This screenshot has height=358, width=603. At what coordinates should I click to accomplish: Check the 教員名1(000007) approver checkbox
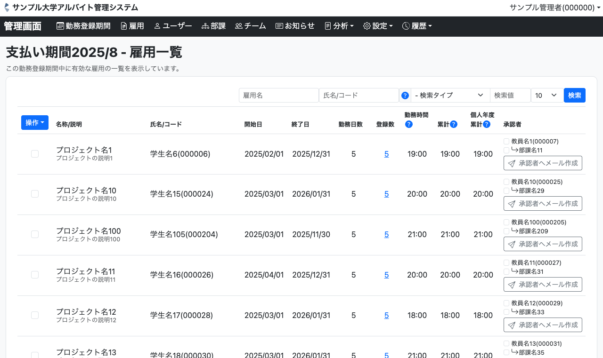tap(506, 142)
